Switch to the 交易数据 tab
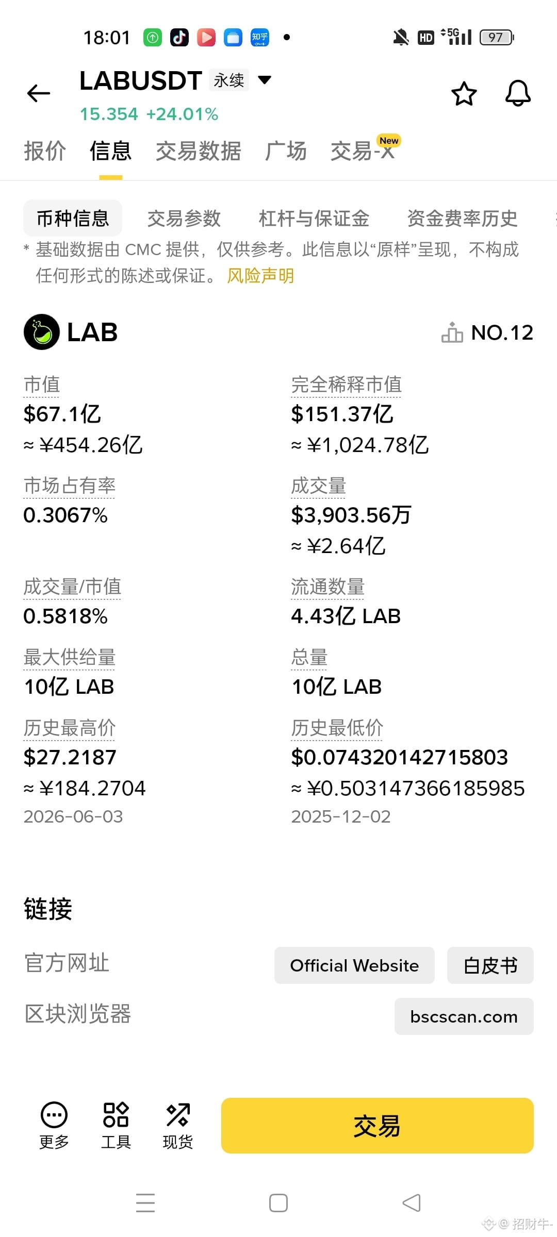The width and height of the screenshot is (557, 1237). coord(199,152)
